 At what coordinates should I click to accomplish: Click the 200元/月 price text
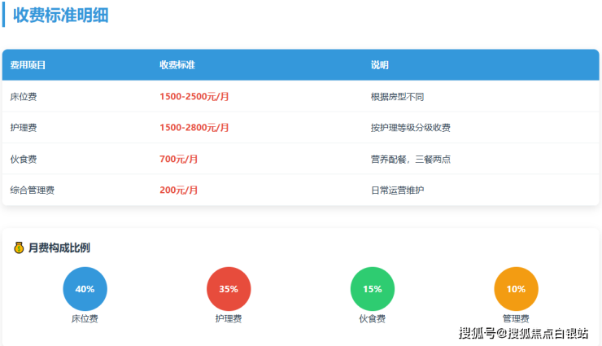coord(179,190)
